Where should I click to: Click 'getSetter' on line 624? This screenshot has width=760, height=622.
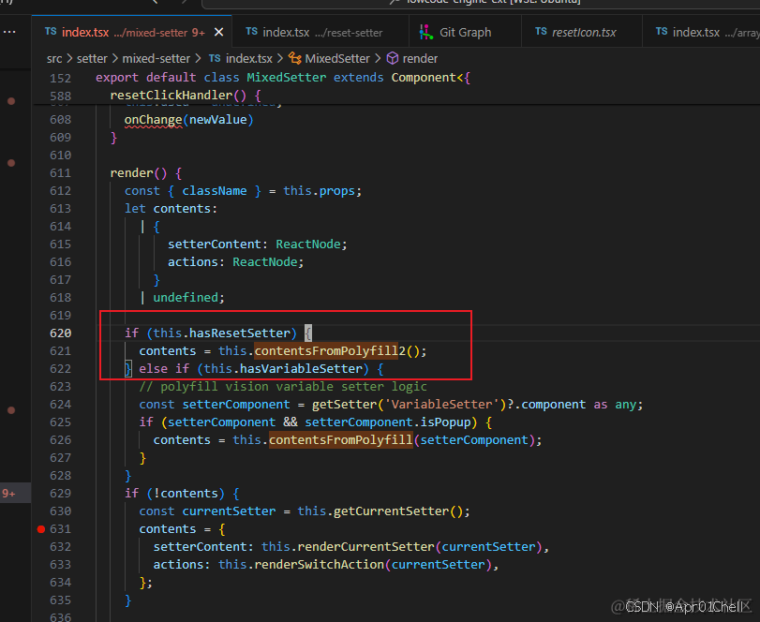coord(344,405)
